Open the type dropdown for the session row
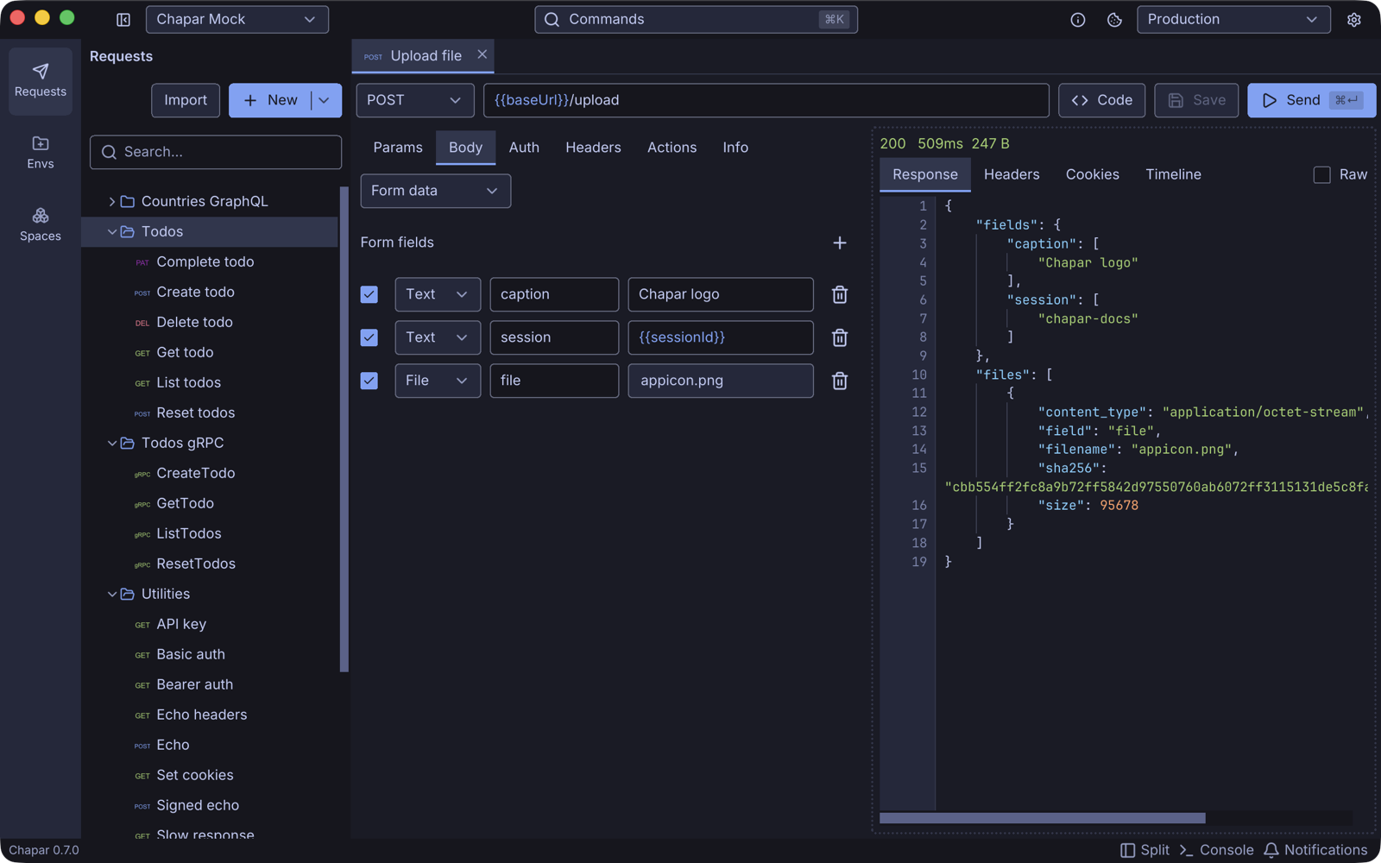This screenshot has width=1381, height=863. (x=438, y=337)
